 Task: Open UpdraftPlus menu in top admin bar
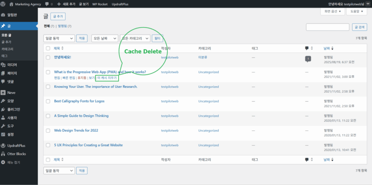click(123, 4)
